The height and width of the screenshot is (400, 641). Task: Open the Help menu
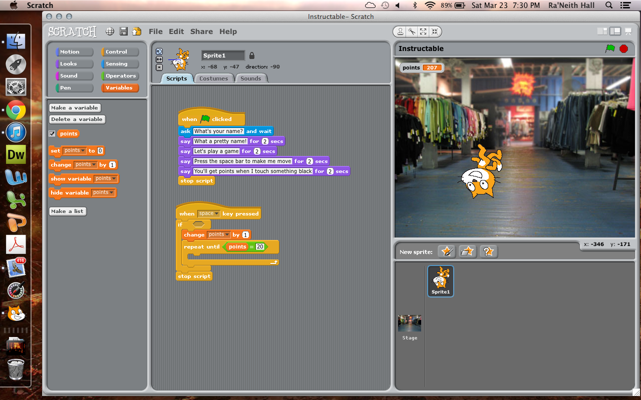[228, 31]
